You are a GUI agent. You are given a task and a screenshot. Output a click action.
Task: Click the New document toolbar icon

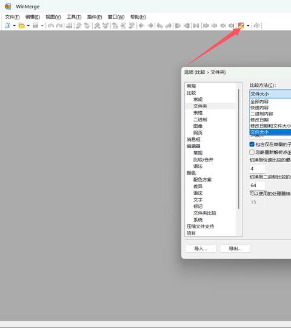tap(7, 26)
